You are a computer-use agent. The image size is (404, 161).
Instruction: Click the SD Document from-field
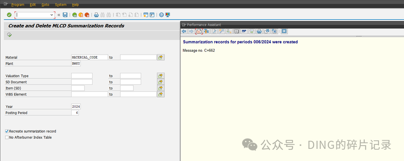click(x=82, y=82)
